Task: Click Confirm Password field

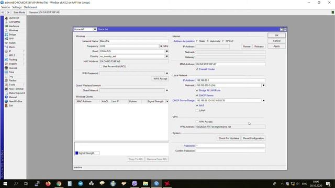Action: pos(230,151)
